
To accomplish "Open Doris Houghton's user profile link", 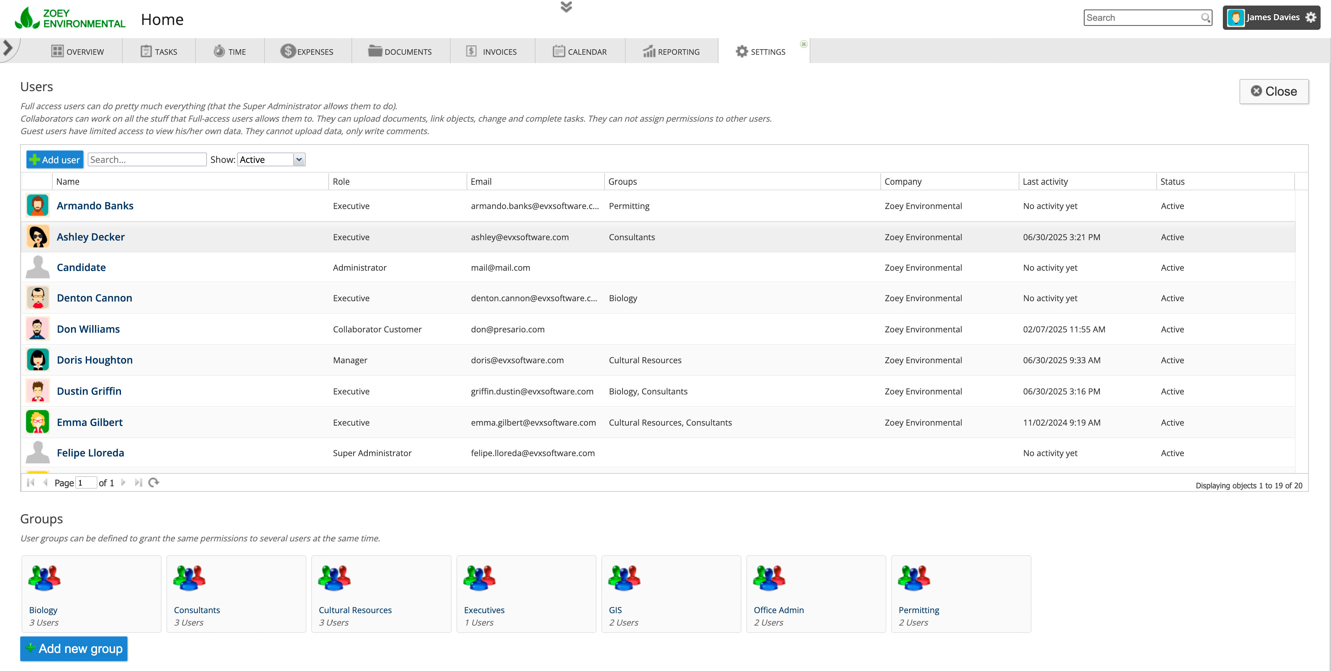I will coord(95,360).
